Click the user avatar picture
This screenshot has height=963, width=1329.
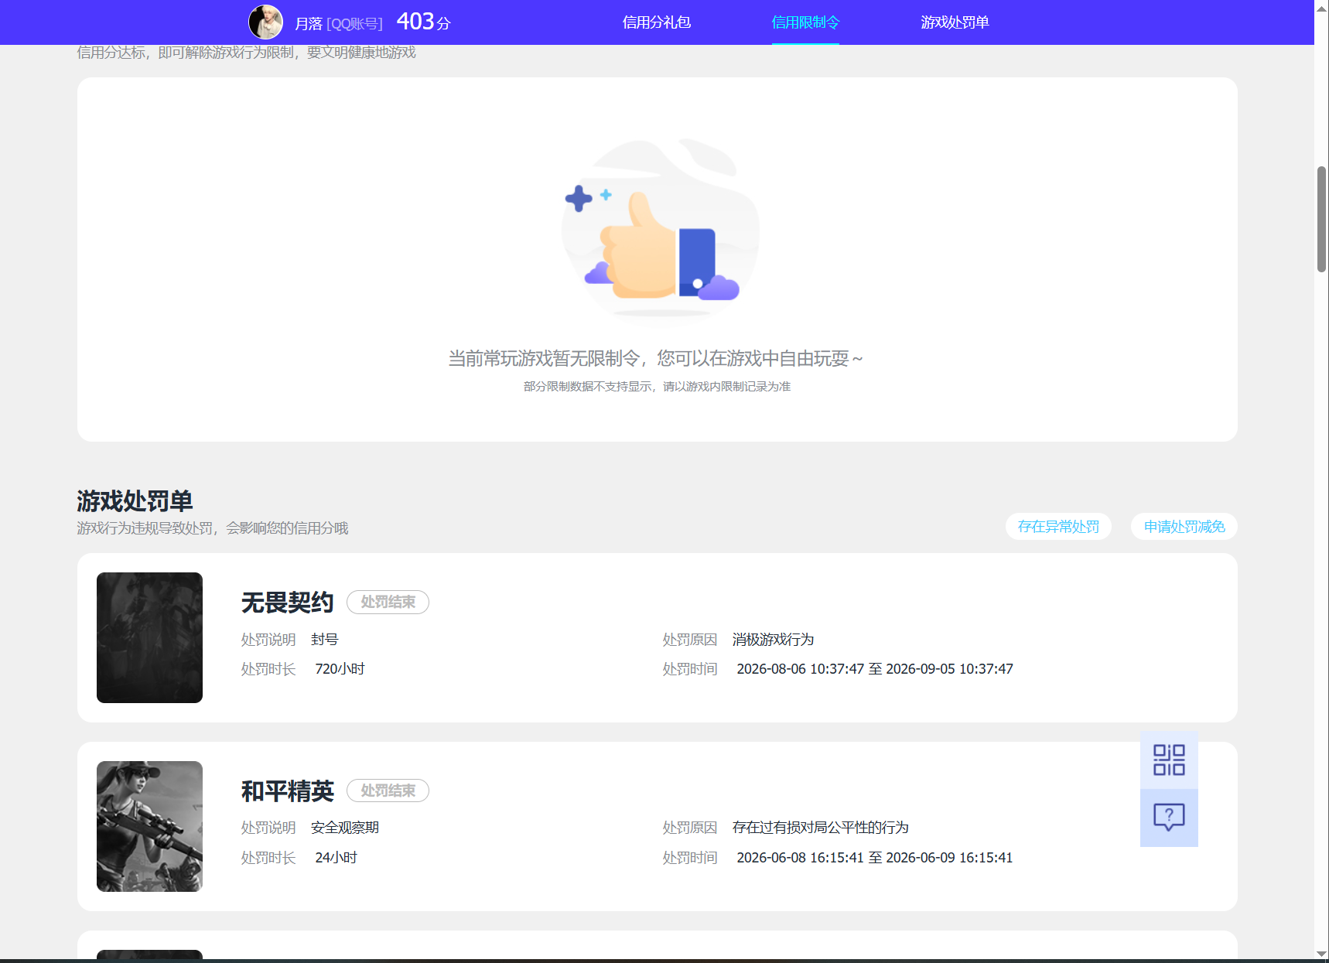coord(265,22)
